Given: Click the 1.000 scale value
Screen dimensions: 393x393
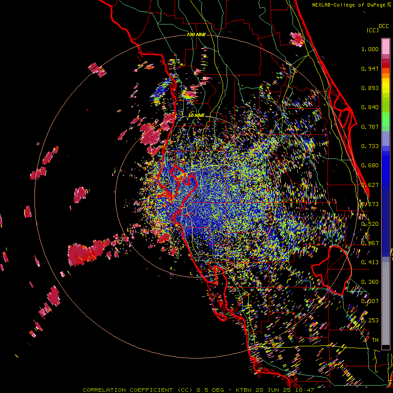Looking at the screenshot, I should point(370,49).
